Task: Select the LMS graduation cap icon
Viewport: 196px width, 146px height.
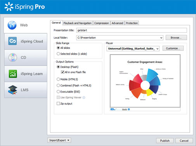Action: [x=13, y=90]
